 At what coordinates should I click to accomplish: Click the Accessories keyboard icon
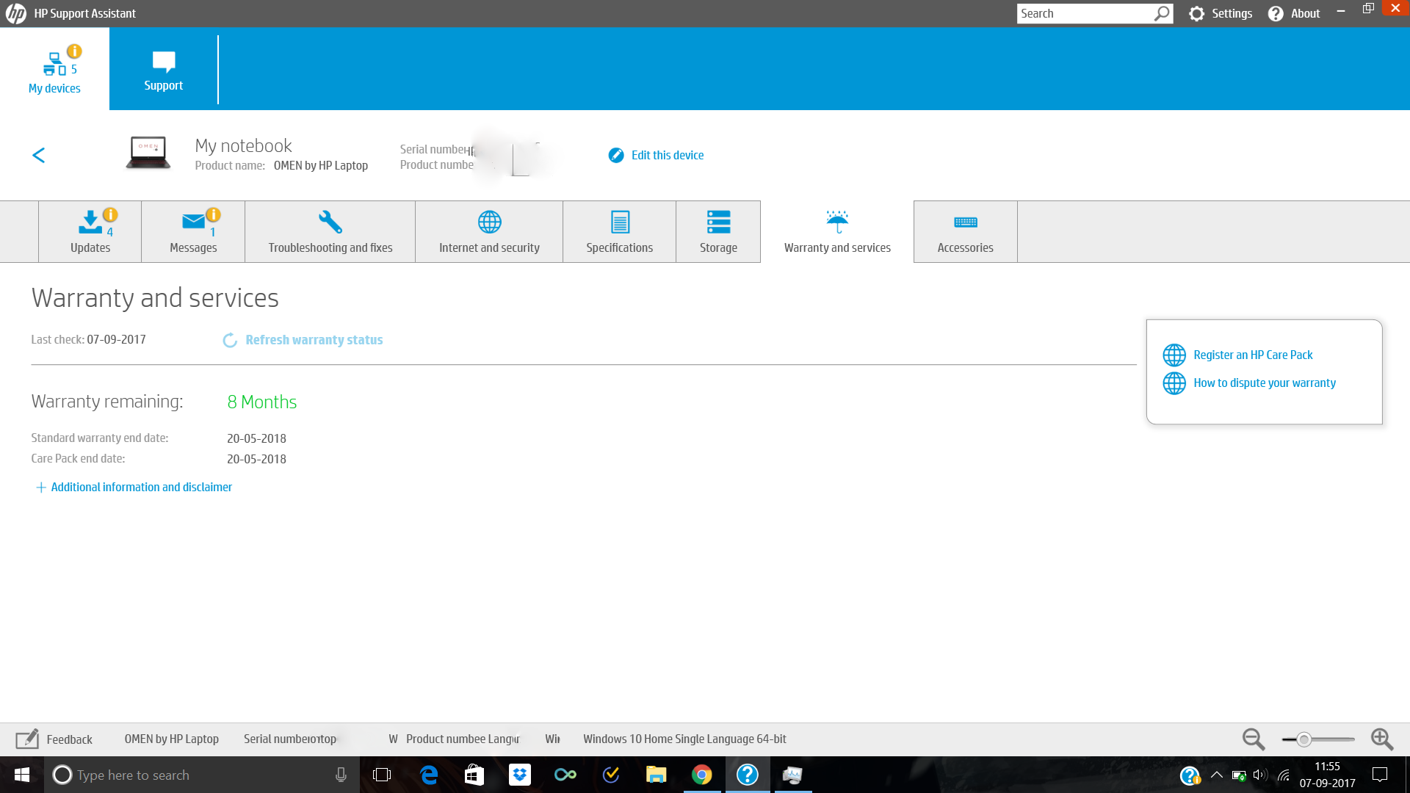click(965, 222)
